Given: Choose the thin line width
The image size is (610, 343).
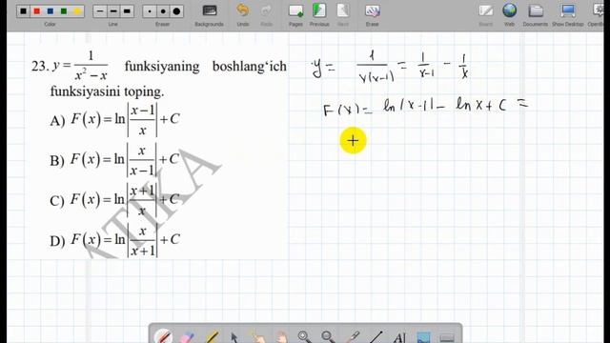Looking at the screenshot, I should (100, 11).
